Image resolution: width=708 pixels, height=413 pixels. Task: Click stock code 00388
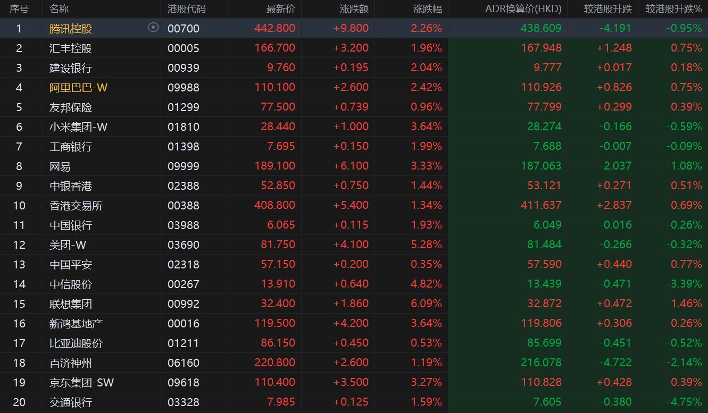coord(183,206)
